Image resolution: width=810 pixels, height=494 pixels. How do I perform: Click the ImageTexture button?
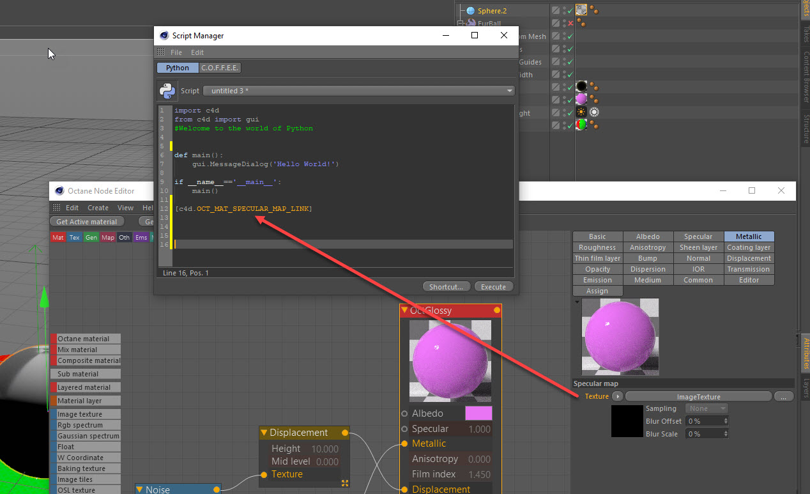[x=698, y=396]
